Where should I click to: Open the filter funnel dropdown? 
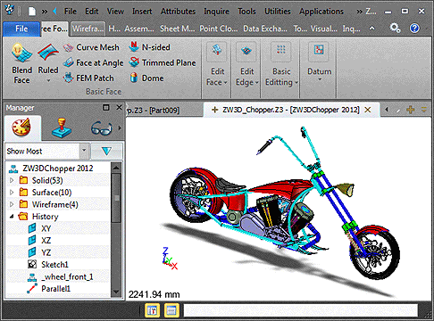coord(106,151)
